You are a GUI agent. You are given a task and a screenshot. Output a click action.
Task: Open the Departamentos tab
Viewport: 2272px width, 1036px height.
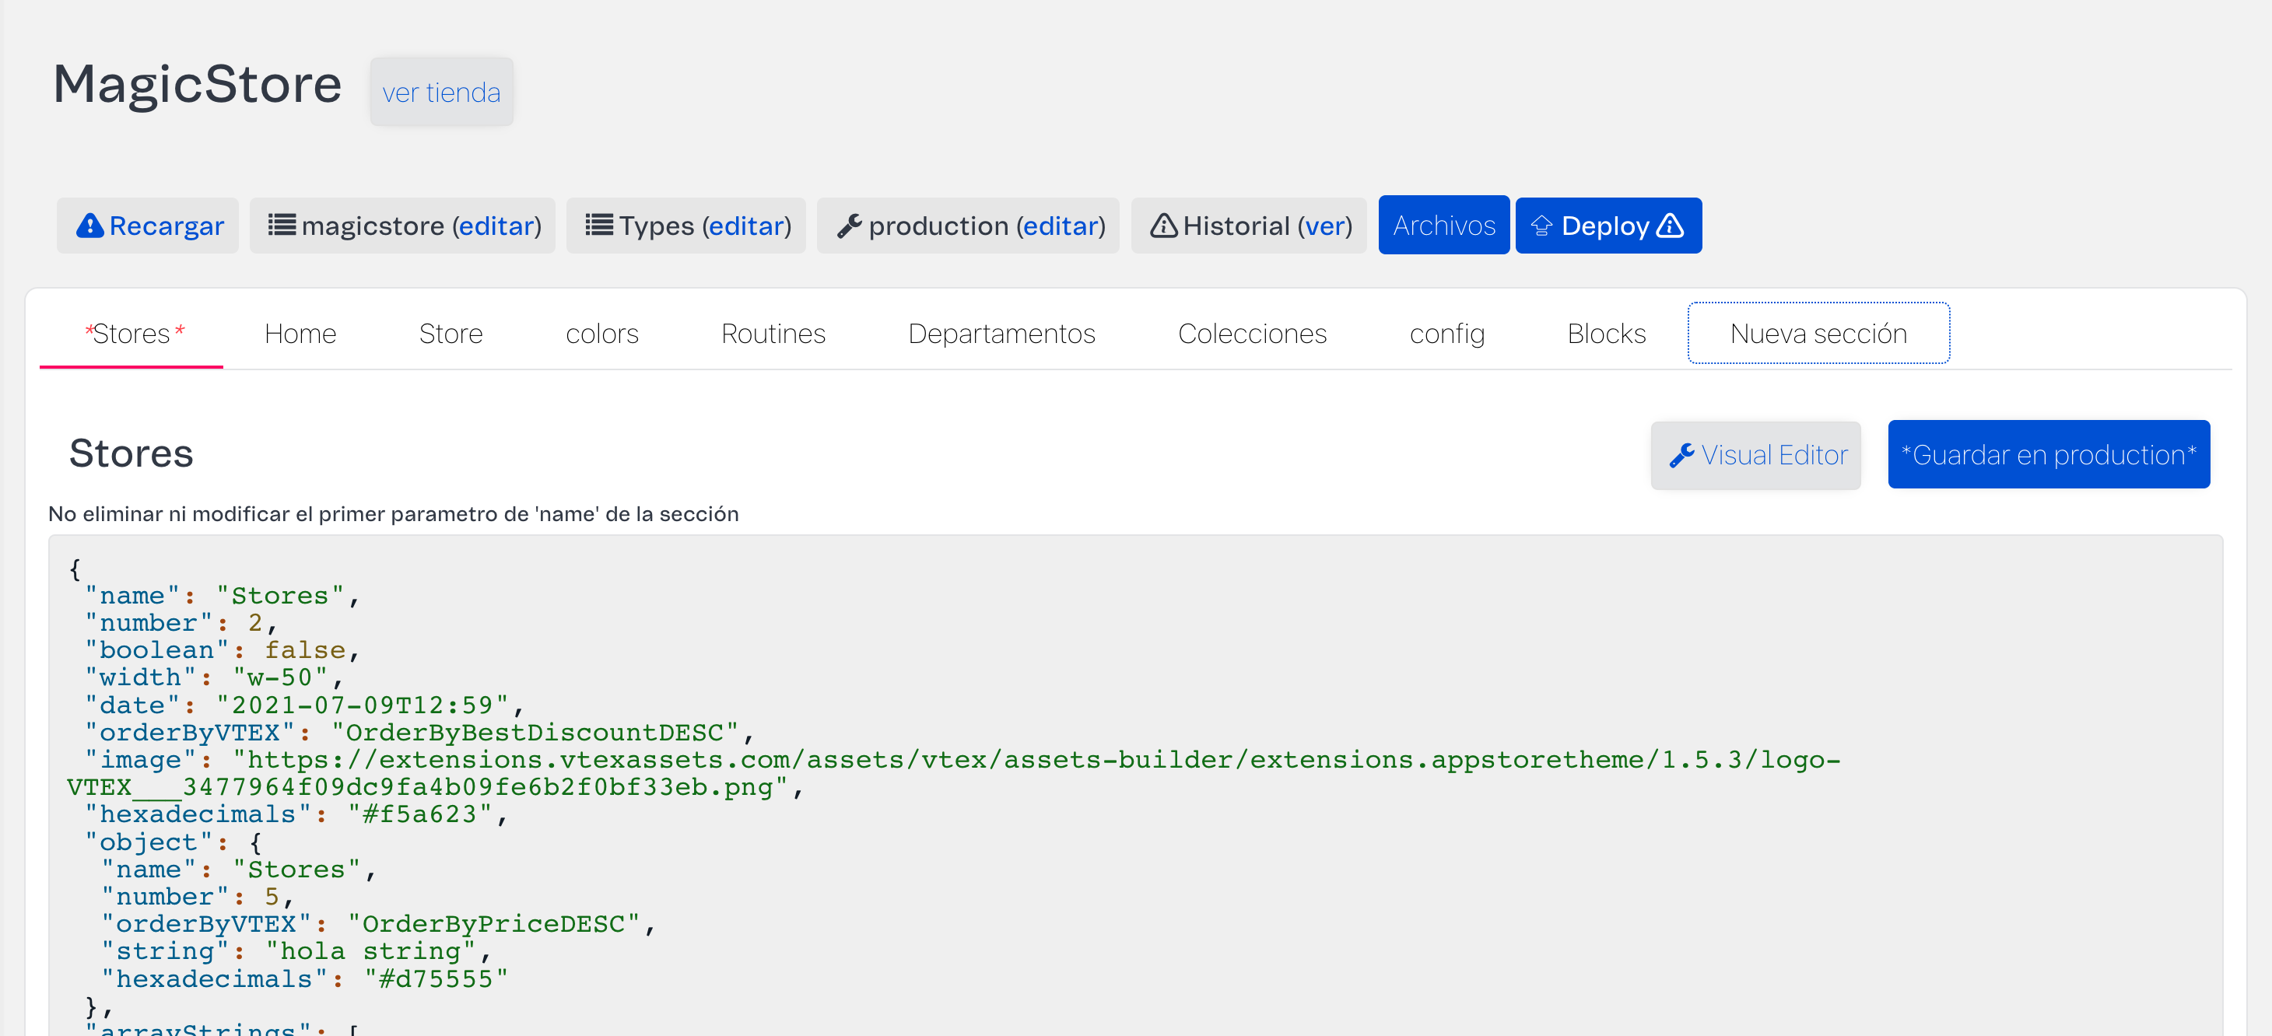tap(1001, 334)
